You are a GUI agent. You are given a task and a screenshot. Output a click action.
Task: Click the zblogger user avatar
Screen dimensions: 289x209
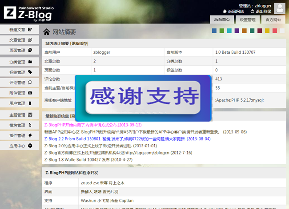point(280,8)
